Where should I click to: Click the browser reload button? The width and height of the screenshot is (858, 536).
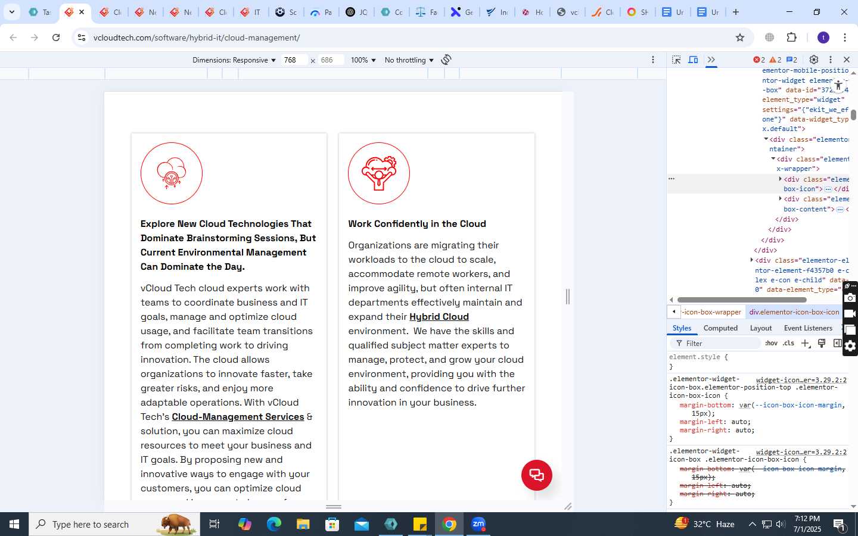point(56,38)
